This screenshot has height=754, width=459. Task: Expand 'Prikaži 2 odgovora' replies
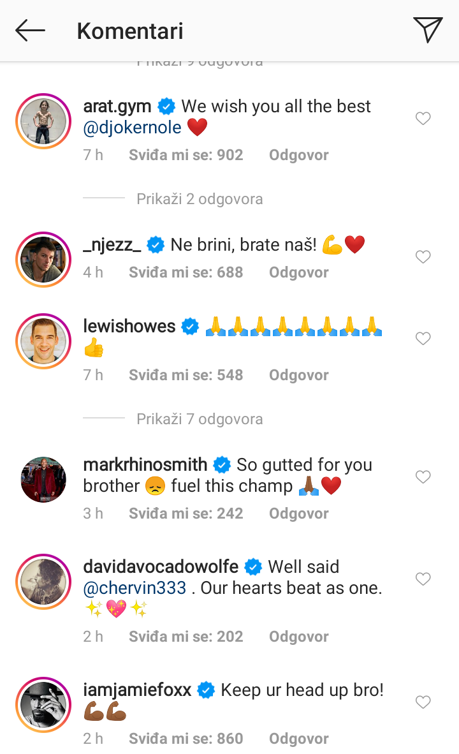(x=200, y=199)
